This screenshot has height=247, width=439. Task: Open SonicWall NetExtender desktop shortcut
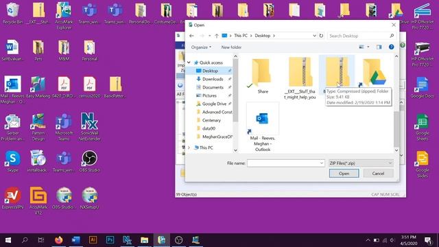tap(89, 127)
